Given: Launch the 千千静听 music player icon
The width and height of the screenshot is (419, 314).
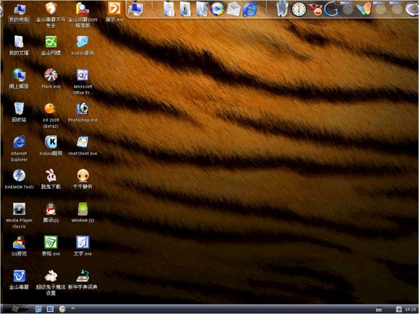Looking at the screenshot, I should click(82, 176).
